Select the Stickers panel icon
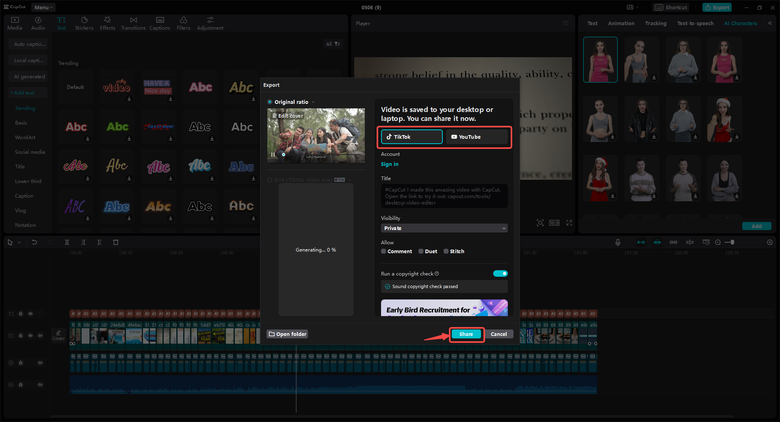780x422 pixels. pos(84,22)
